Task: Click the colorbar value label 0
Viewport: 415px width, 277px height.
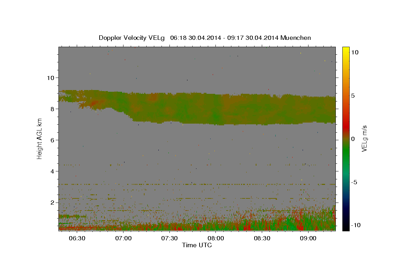Action: pyautogui.click(x=353, y=139)
